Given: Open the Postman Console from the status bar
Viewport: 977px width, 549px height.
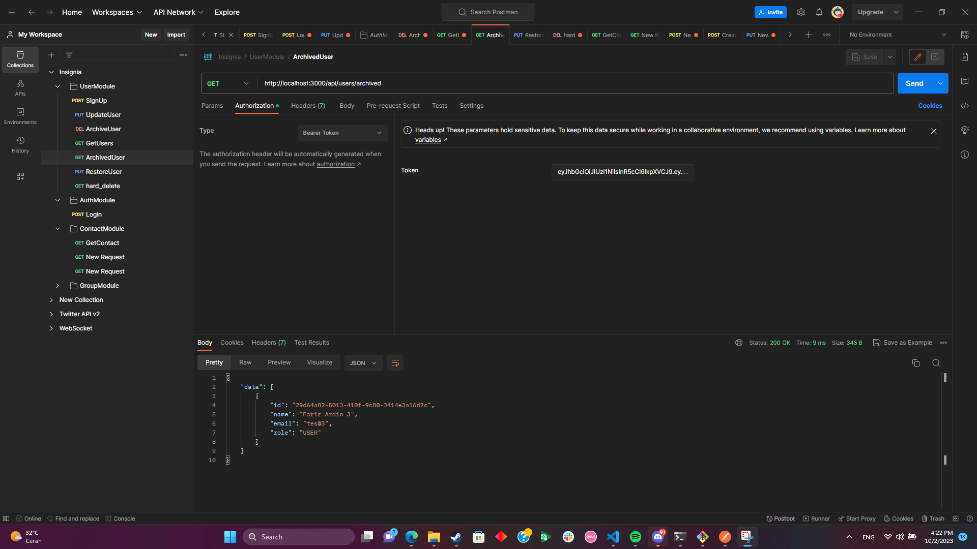Looking at the screenshot, I should click(x=121, y=518).
